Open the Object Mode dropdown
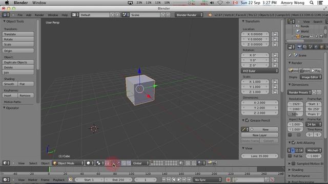The image size is (328, 184). point(68,163)
